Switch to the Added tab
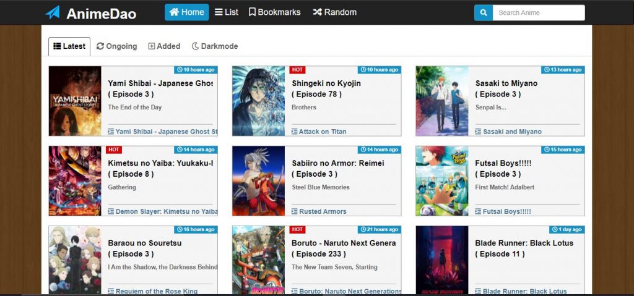Image resolution: width=634 pixels, height=296 pixels. [164, 46]
